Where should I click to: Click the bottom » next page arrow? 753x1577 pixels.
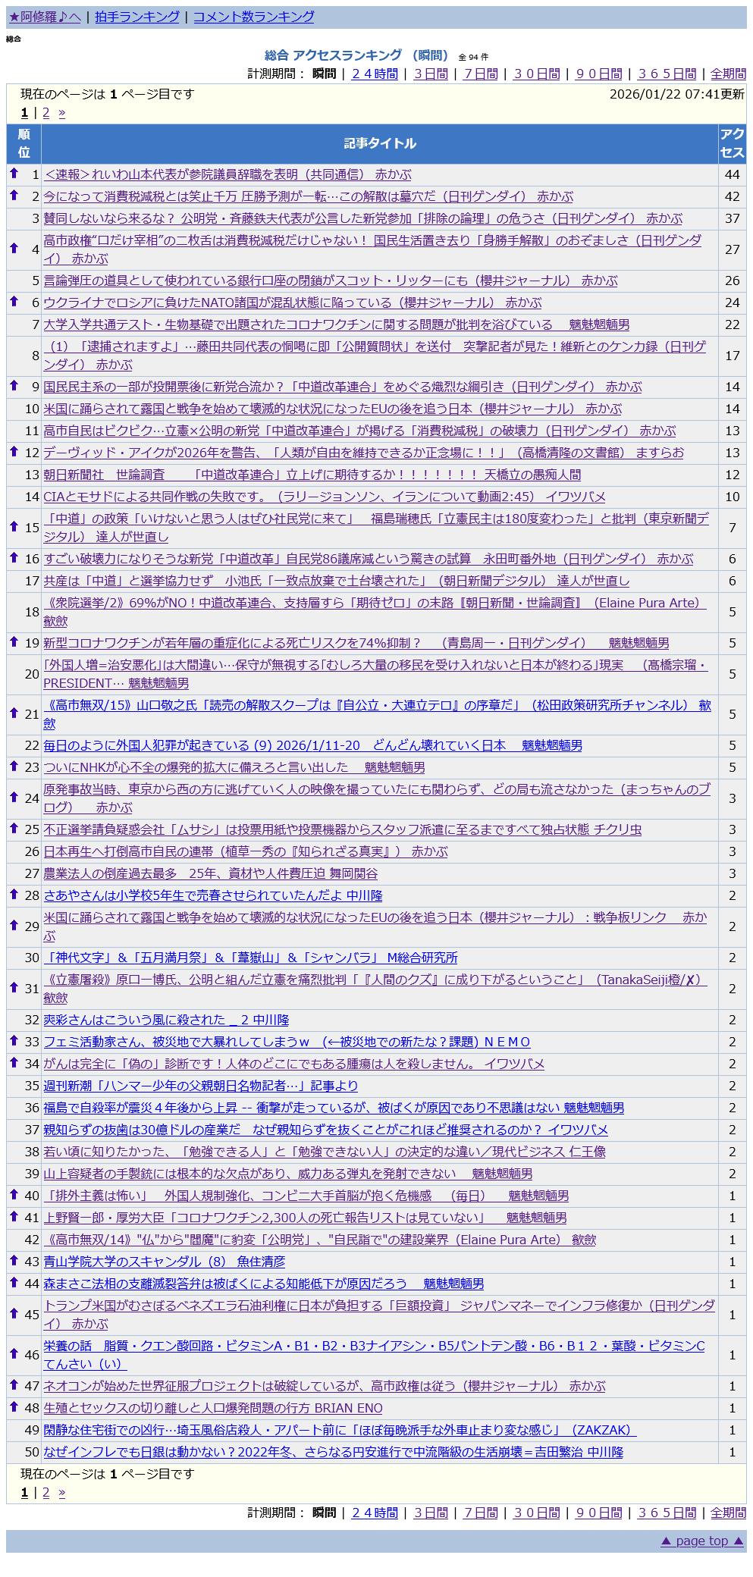click(x=61, y=1493)
